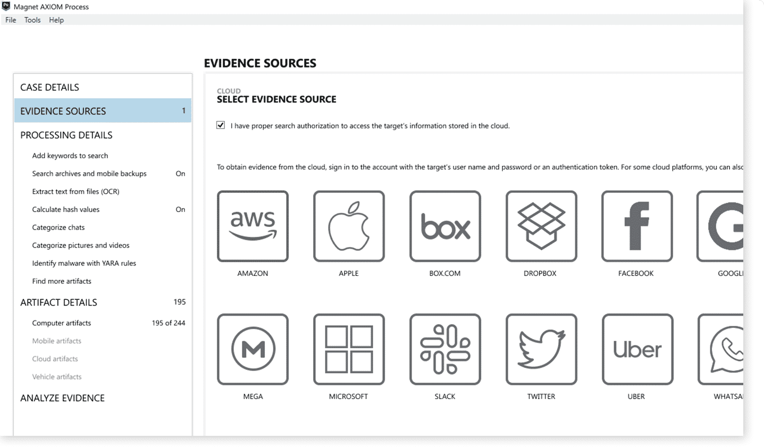Choose the Microsoft cloud source
The width and height of the screenshot is (764, 447).
[x=349, y=349]
